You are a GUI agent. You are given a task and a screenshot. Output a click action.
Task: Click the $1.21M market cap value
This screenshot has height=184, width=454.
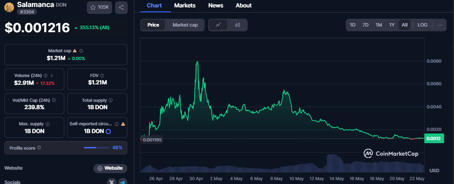56,58
